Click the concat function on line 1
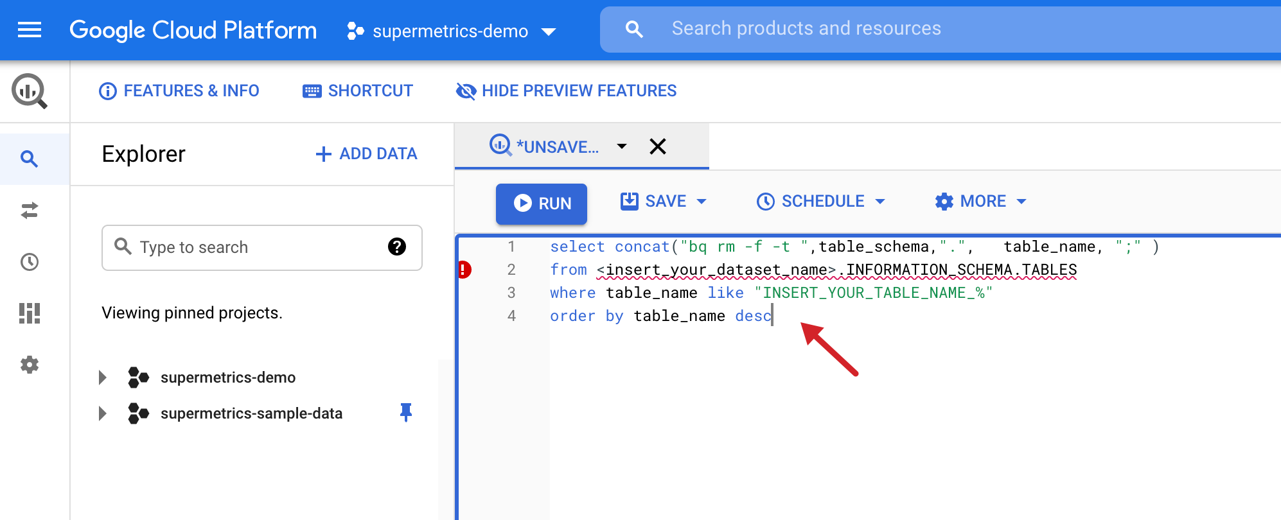 [x=642, y=247]
